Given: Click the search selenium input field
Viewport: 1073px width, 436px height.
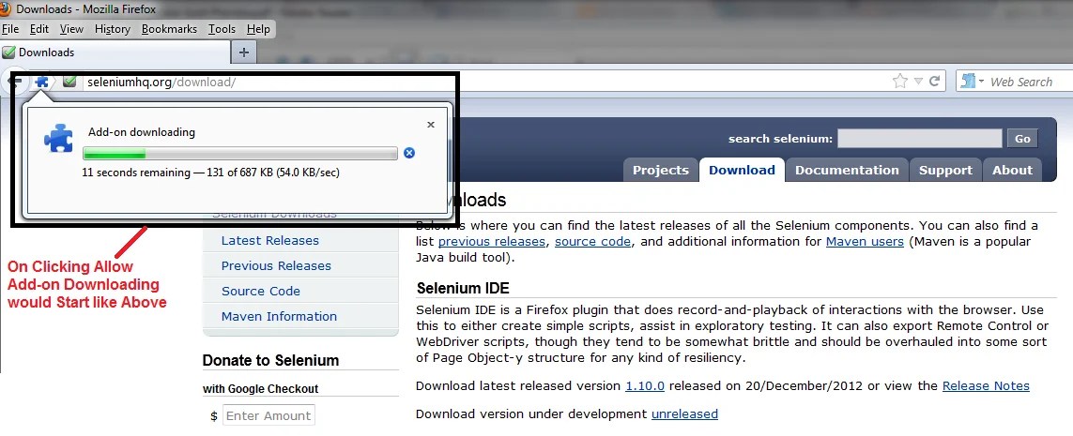Looking at the screenshot, I should pyautogui.click(x=919, y=139).
